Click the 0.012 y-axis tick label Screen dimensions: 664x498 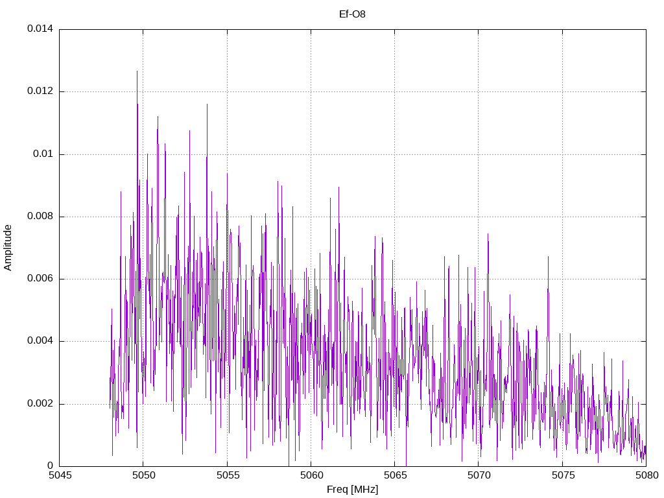[40, 91]
